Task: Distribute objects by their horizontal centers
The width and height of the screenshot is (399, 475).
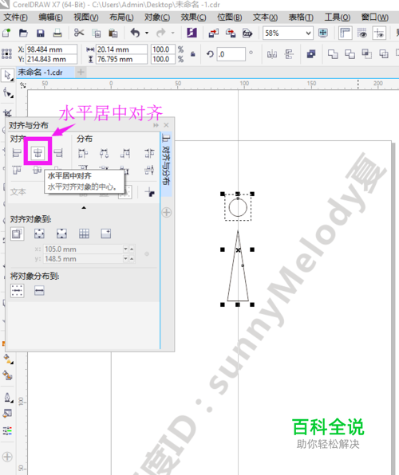Action: (x=104, y=153)
